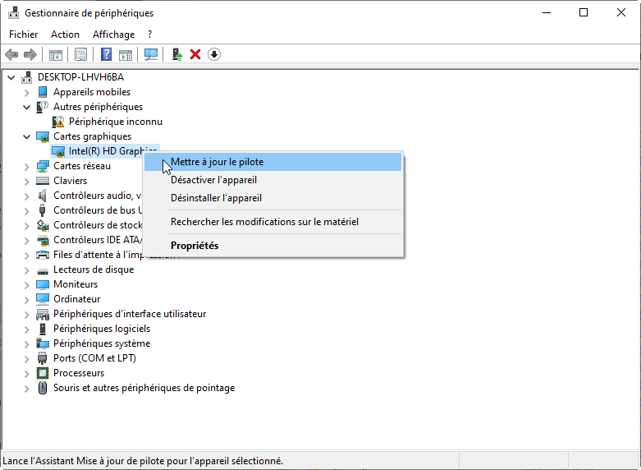Expand the Claviers node

26,182
